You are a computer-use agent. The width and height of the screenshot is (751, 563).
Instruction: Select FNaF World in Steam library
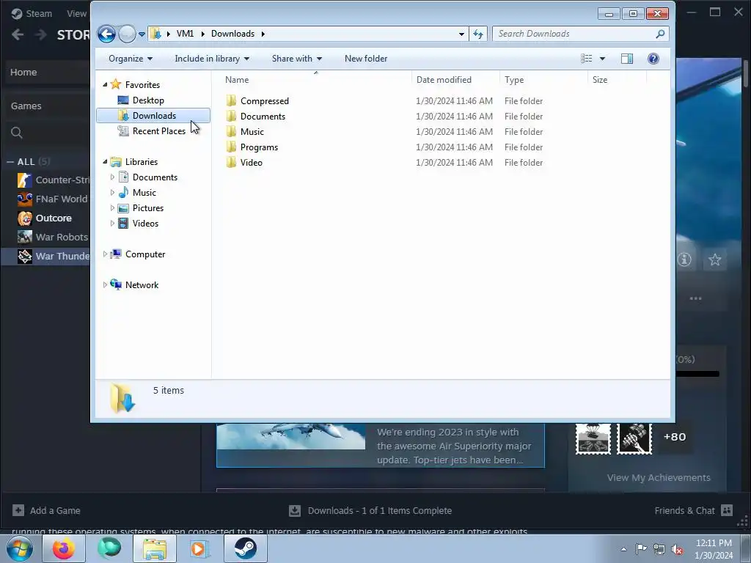pos(52,199)
